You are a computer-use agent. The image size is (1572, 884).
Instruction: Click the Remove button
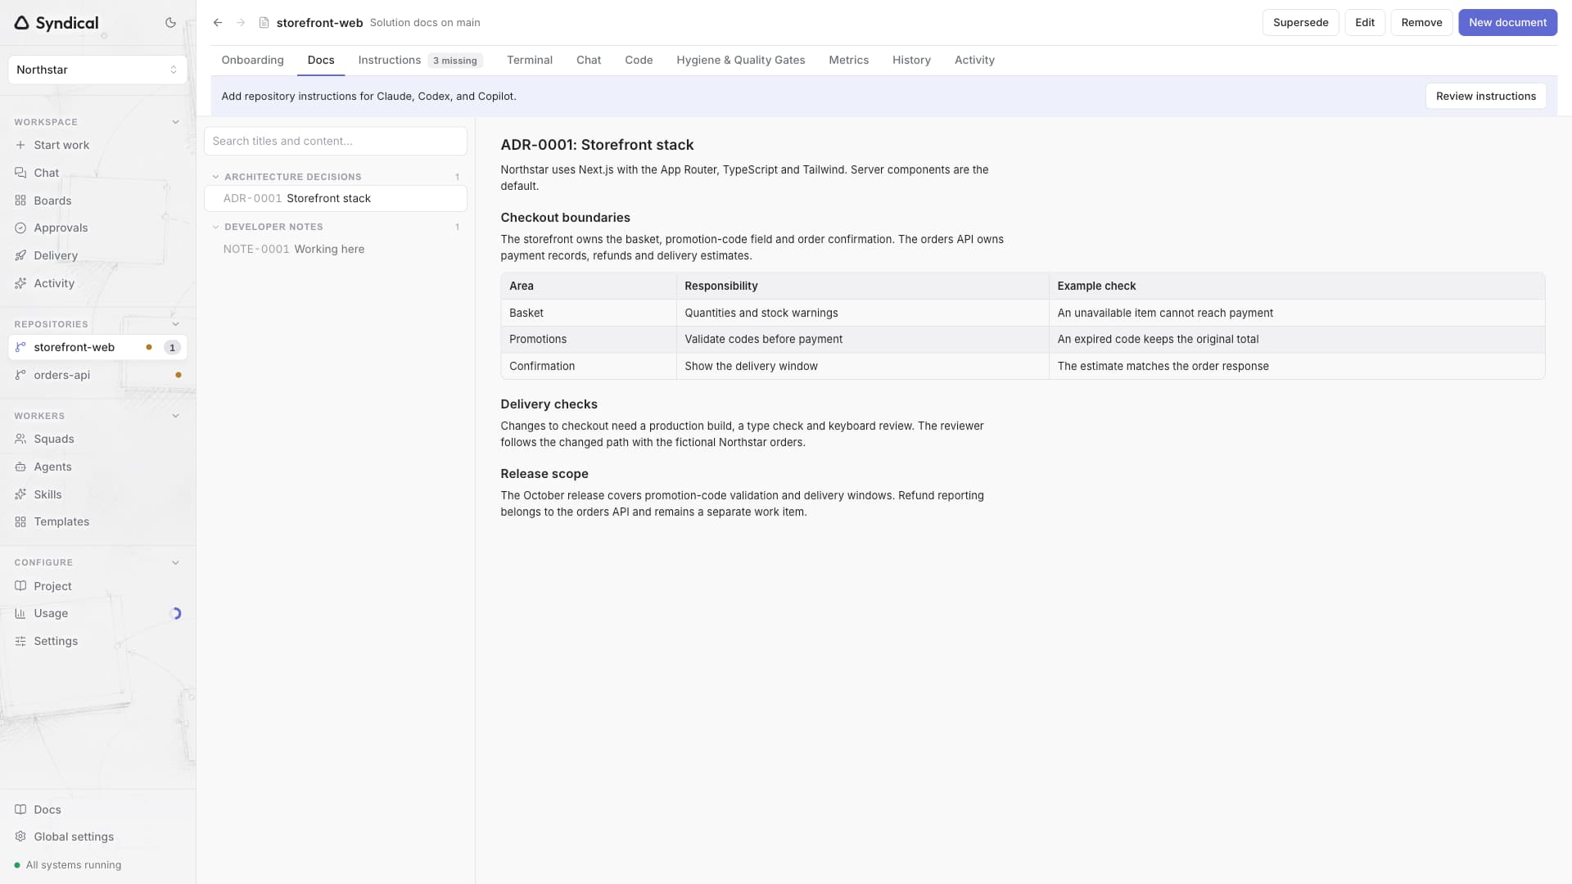point(1421,23)
